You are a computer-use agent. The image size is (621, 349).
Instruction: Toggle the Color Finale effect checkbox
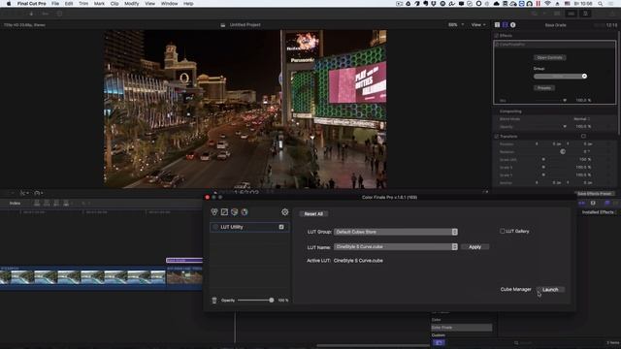coord(496,45)
